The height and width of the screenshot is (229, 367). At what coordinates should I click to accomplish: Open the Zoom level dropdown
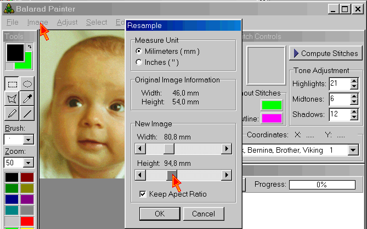point(28,163)
